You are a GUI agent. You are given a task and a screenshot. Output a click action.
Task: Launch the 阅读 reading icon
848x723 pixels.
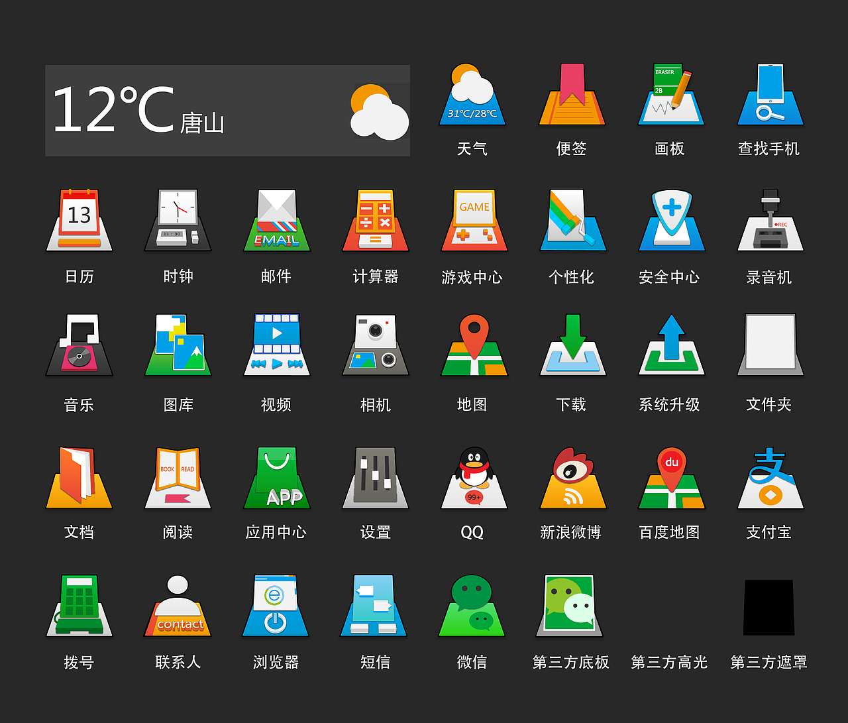point(178,478)
